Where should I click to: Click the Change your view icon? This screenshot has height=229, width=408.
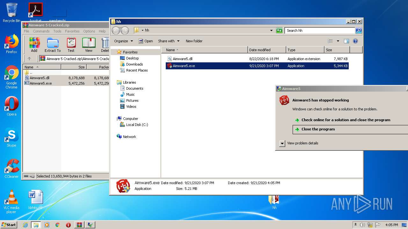click(x=330, y=41)
